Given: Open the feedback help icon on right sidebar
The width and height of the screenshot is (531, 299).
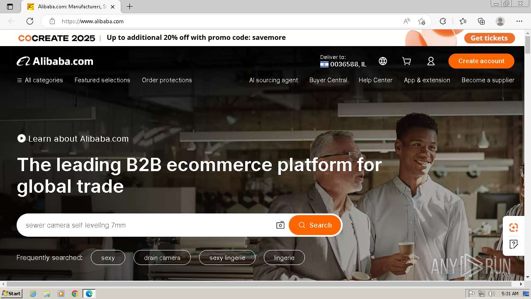Looking at the screenshot, I should click(x=514, y=244).
